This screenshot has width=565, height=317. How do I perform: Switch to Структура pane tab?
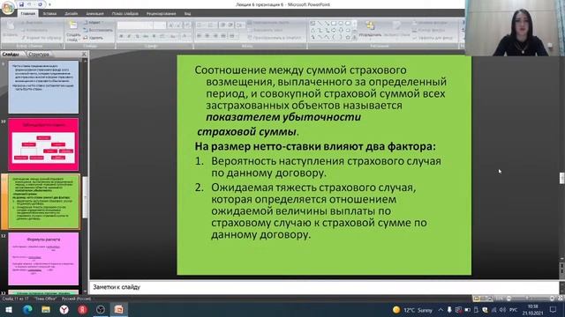click(x=38, y=55)
